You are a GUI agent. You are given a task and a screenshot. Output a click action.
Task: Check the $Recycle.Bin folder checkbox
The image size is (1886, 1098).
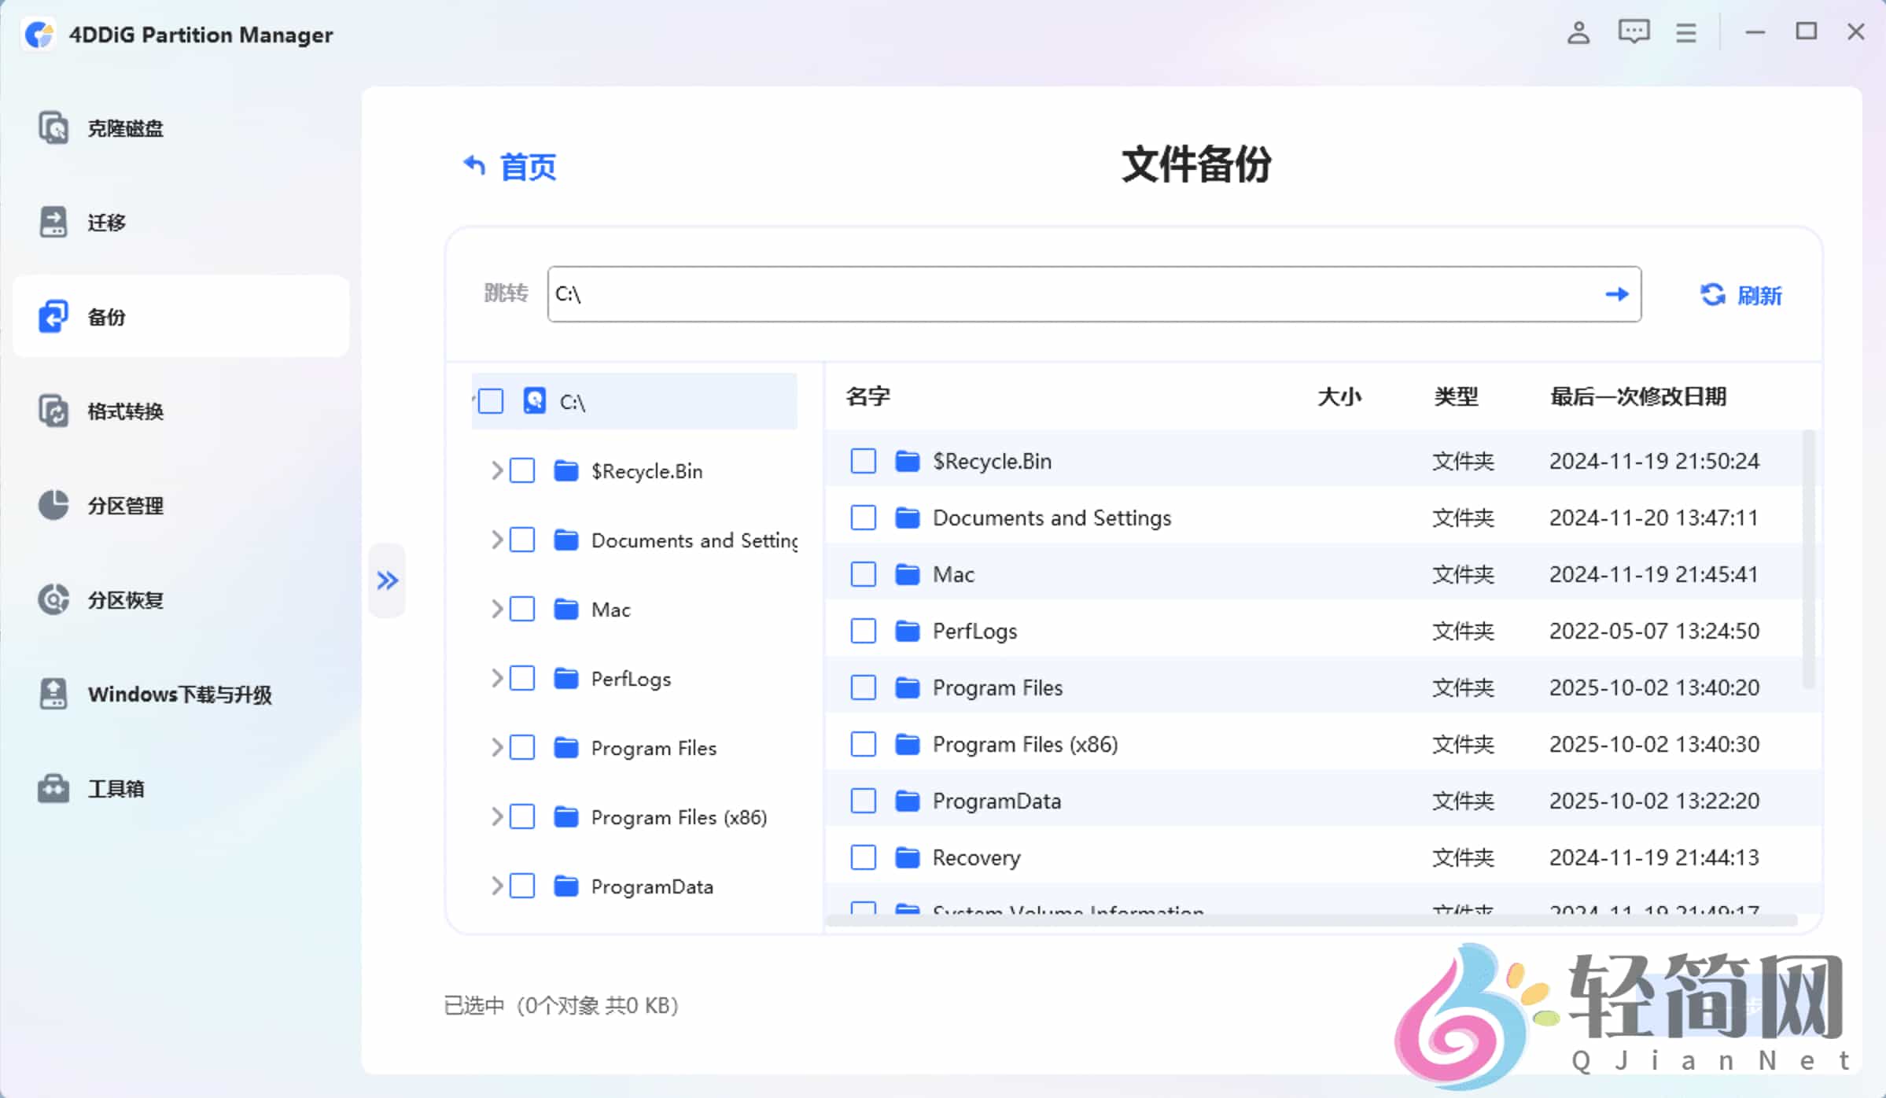pos(863,461)
